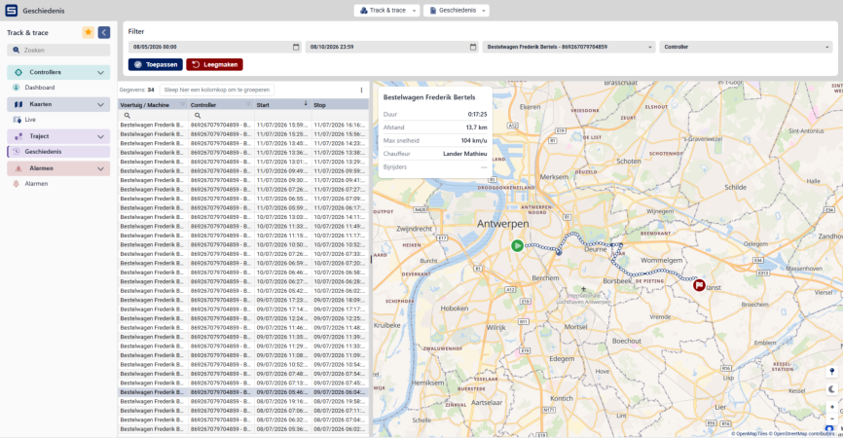Open filter for Voertuig / Machine column
843x438 pixels.
click(182, 104)
